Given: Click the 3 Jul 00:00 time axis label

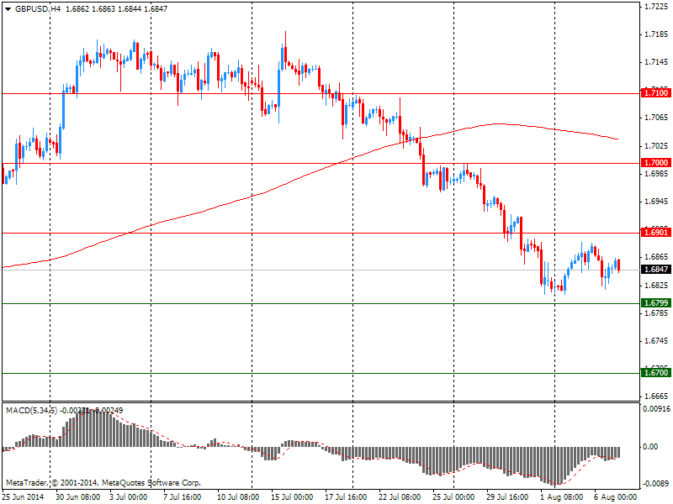Looking at the screenshot, I should tap(129, 497).
